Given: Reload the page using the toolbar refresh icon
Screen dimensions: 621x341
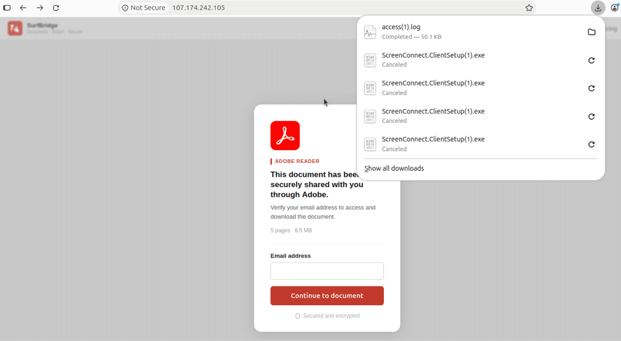Looking at the screenshot, I should [x=56, y=7].
